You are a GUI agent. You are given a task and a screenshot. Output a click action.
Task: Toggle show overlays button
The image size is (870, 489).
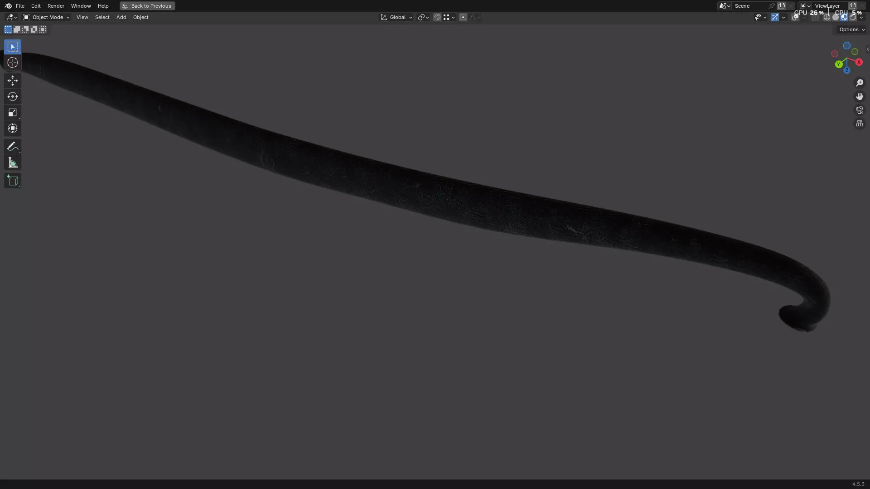tap(795, 17)
